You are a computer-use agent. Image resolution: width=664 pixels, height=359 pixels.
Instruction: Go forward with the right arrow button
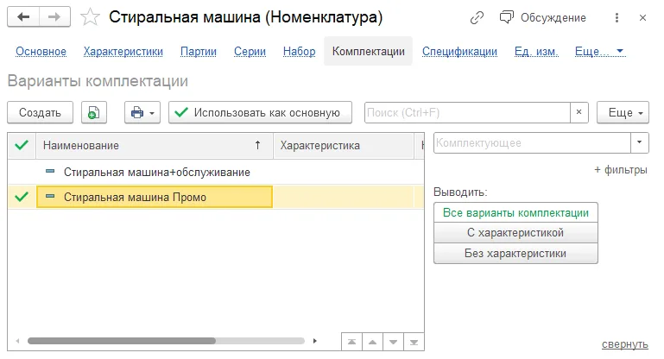tap(54, 17)
